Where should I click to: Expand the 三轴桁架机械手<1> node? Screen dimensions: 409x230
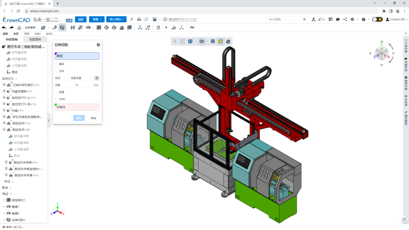click(x=4, y=85)
